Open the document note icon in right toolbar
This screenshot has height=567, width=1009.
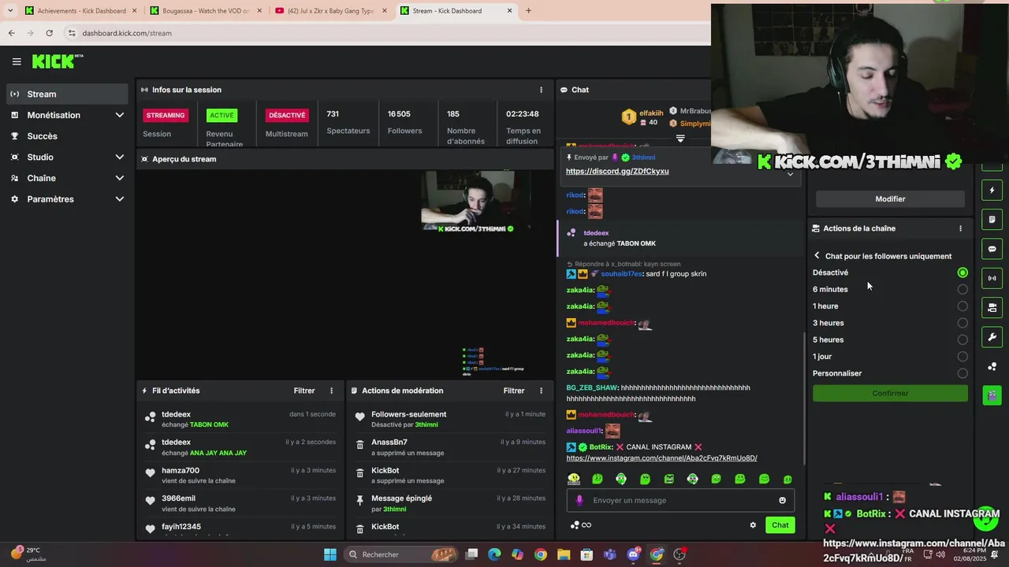pos(992,220)
